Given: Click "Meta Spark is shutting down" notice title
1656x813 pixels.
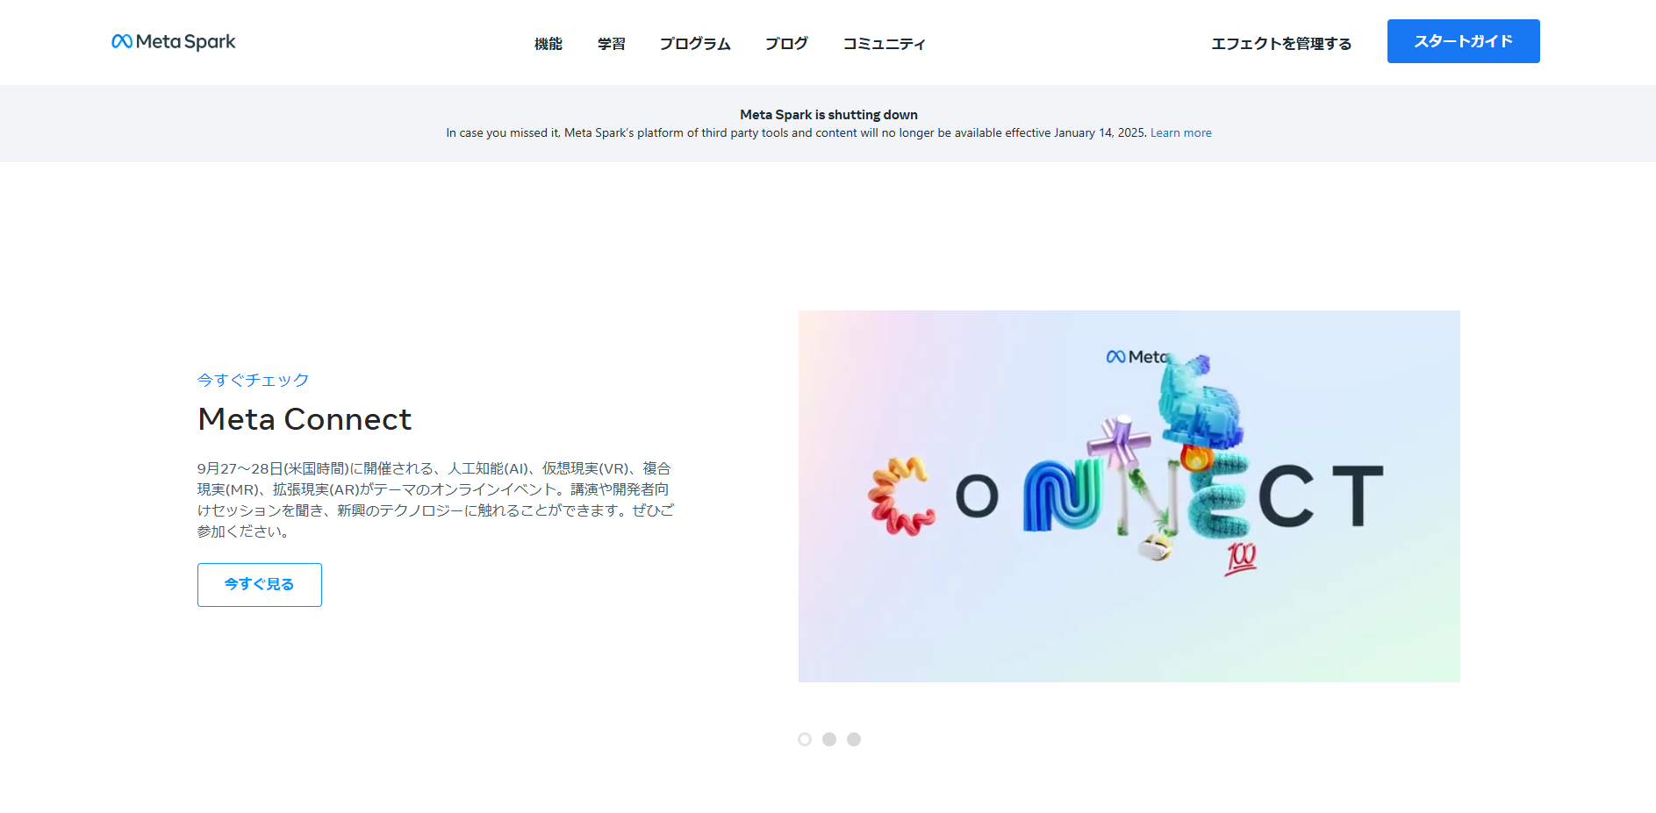Looking at the screenshot, I should coord(828,115).
